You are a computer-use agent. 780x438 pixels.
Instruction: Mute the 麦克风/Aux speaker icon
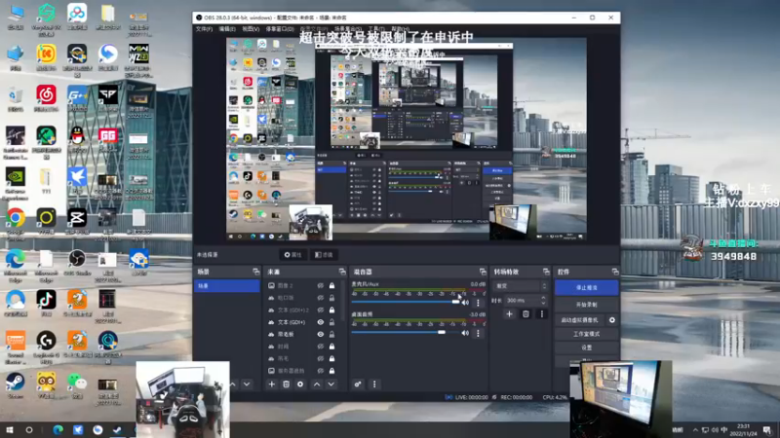[466, 302]
